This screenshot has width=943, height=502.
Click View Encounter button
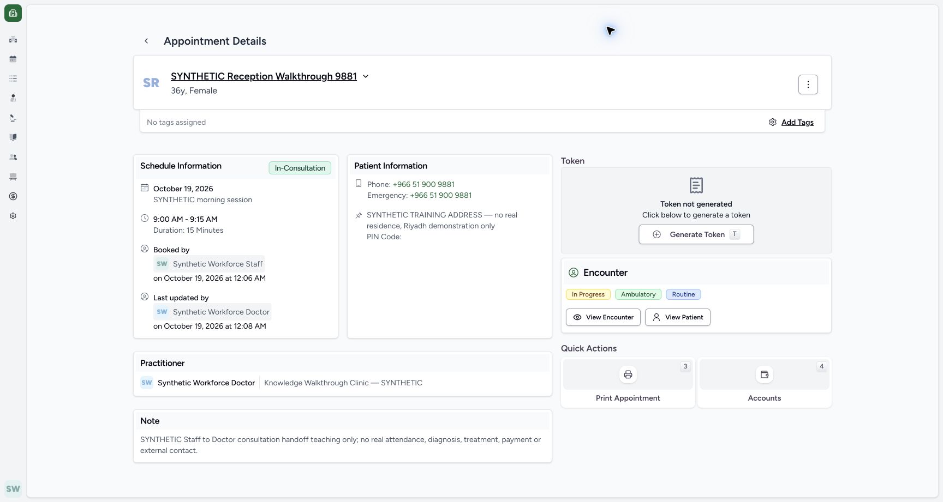point(603,317)
